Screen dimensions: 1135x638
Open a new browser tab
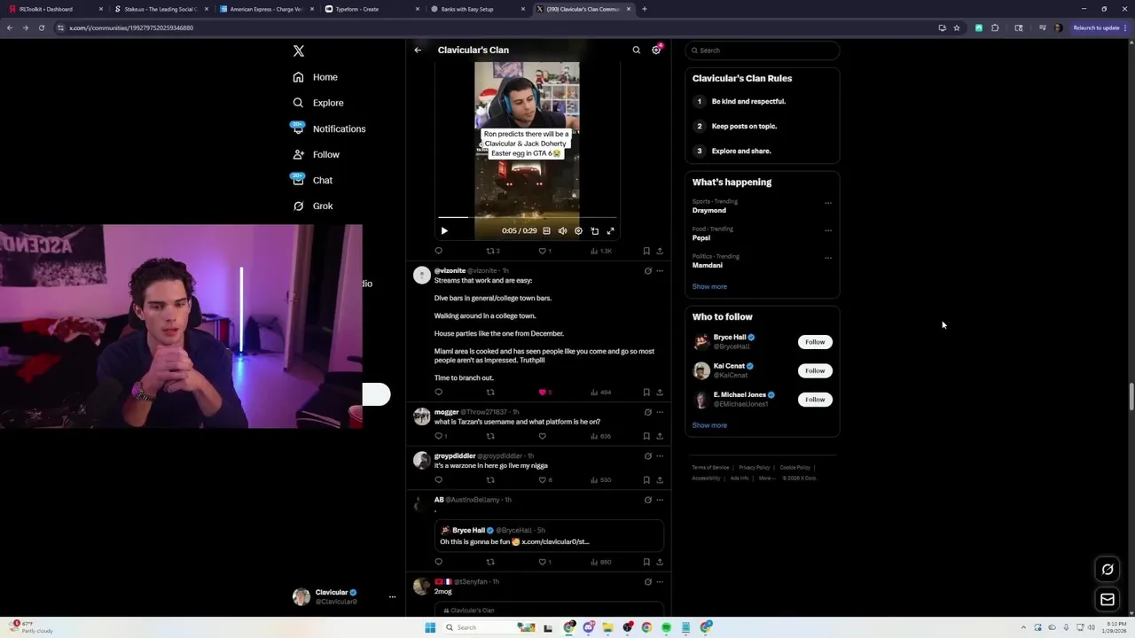(x=645, y=9)
